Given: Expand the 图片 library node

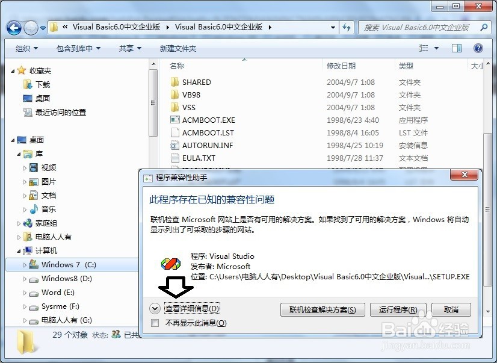Looking at the screenshot, I should (x=25, y=182).
